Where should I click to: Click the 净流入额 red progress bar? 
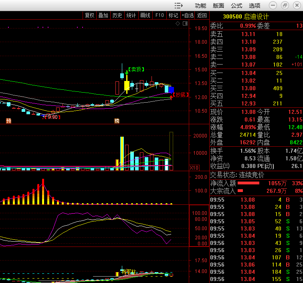(x=248, y=183)
